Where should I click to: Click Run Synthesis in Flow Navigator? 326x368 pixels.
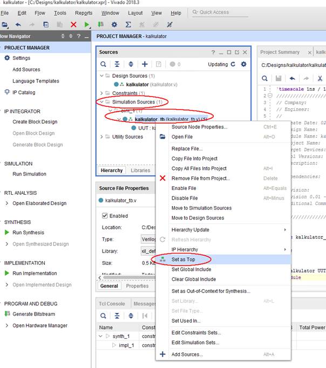tap(29, 233)
